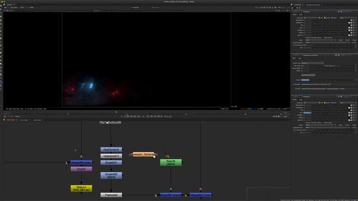
Task: Toggle white clamp in upper Grade panel
Action: (323, 37)
